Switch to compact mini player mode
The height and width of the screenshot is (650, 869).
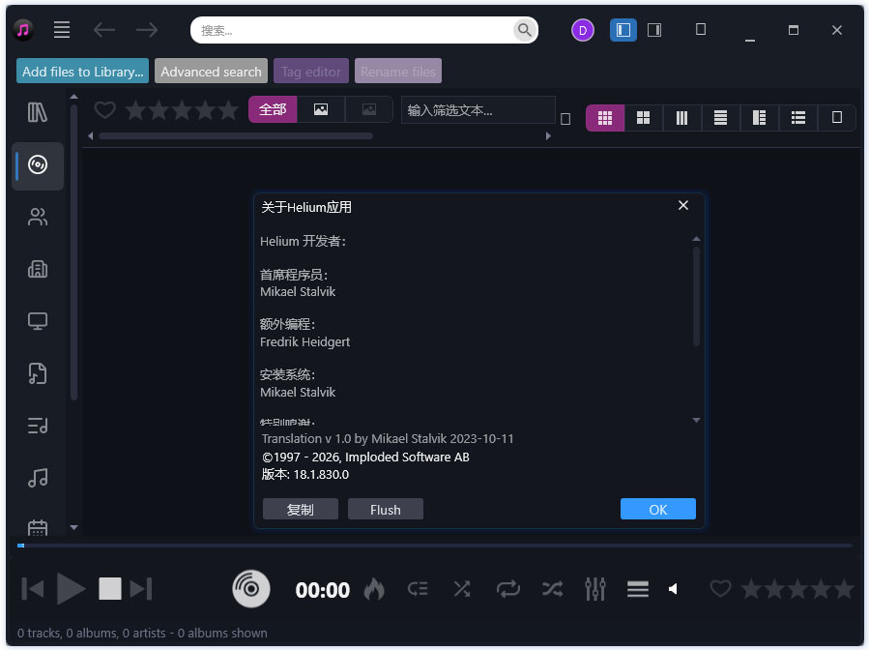(x=701, y=29)
